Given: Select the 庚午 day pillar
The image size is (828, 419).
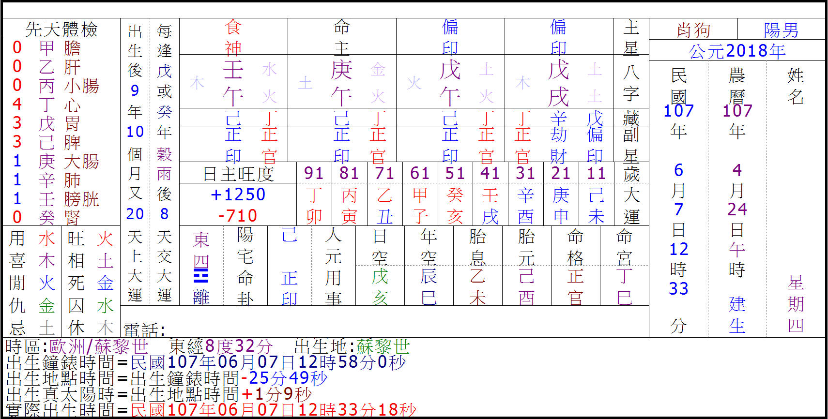Looking at the screenshot, I should coord(341,83).
